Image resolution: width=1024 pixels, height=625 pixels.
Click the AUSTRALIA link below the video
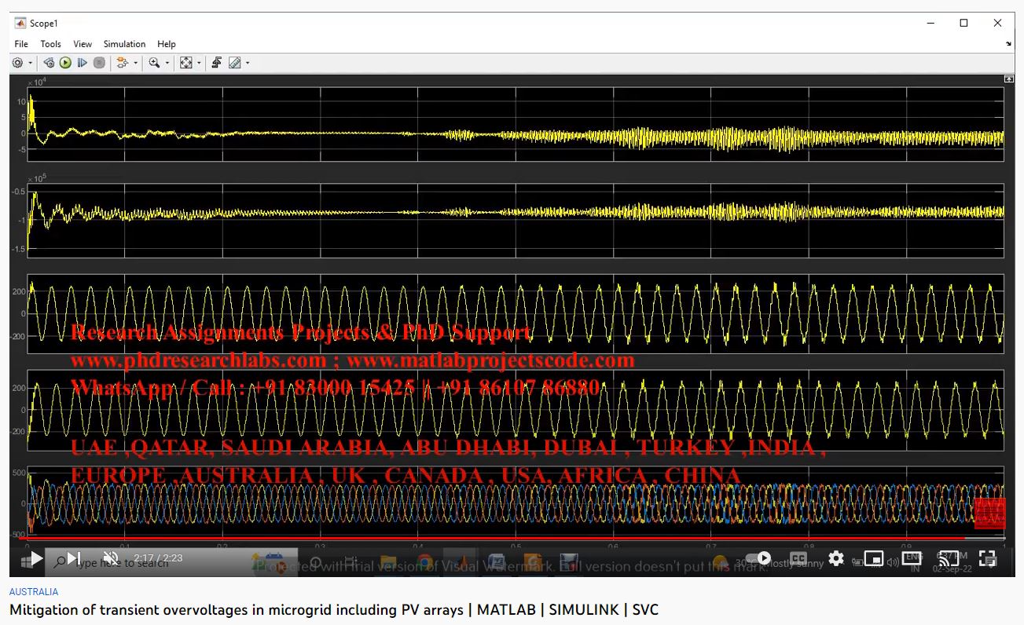tap(34, 592)
